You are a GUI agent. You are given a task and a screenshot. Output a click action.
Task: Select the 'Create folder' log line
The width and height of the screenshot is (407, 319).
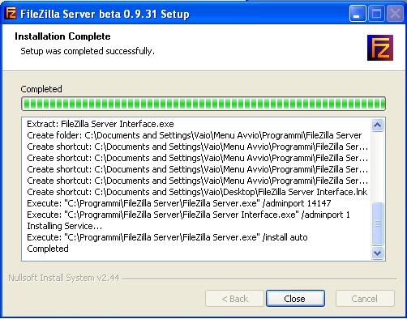coord(195,135)
